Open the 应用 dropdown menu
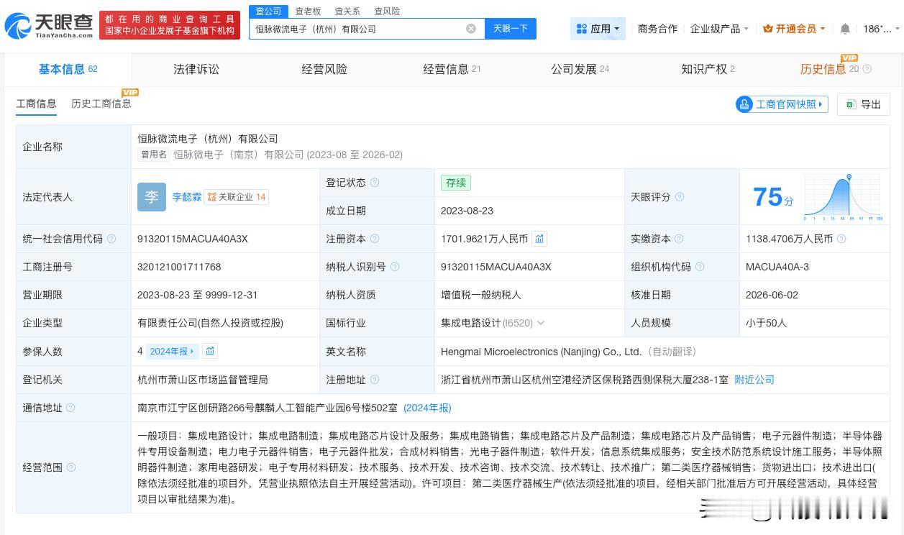904x535 pixels. tap(598, 29)
